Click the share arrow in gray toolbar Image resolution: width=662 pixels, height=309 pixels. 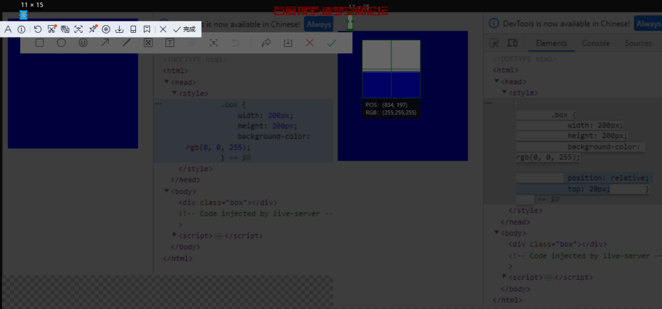tap(266, 43)
